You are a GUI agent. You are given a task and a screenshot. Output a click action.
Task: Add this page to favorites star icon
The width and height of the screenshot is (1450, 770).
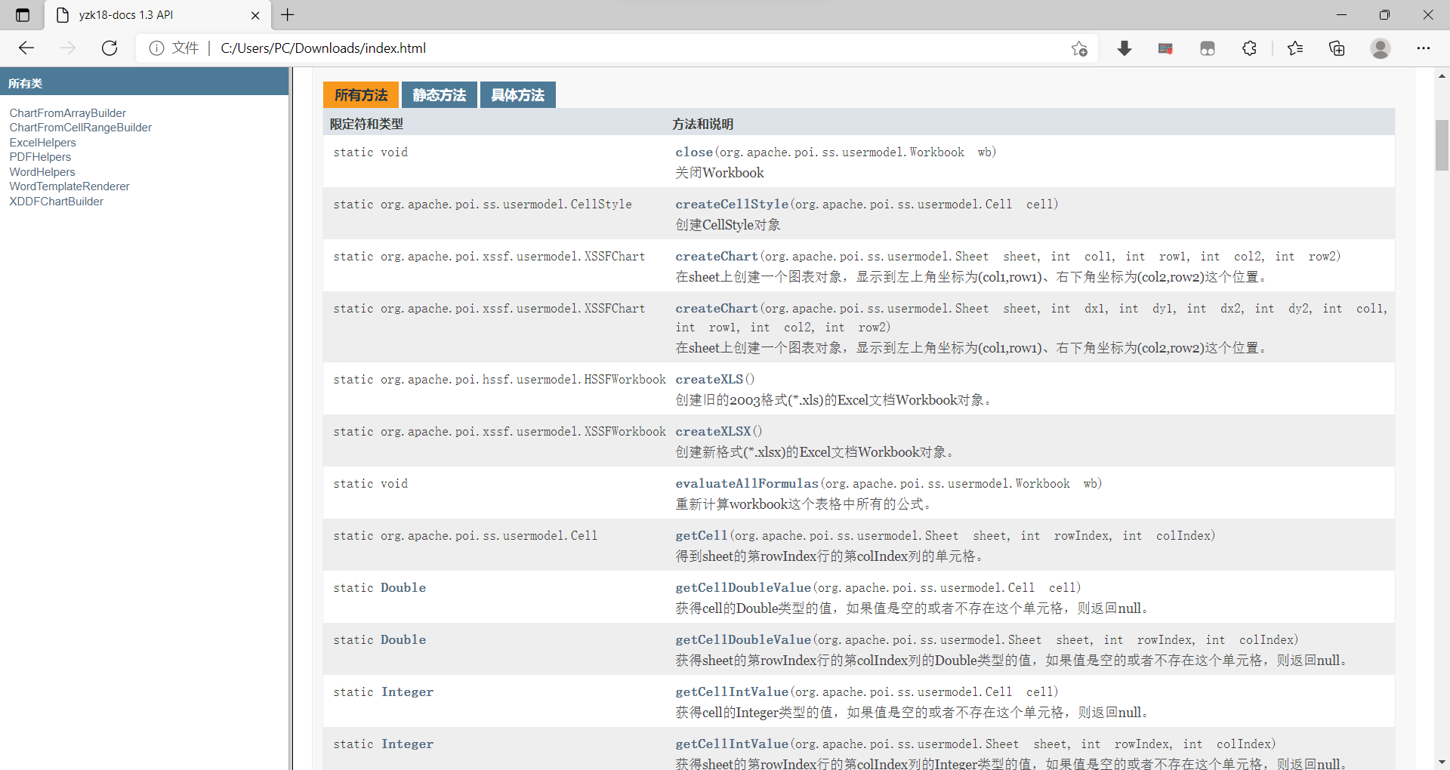(1079, 48)
